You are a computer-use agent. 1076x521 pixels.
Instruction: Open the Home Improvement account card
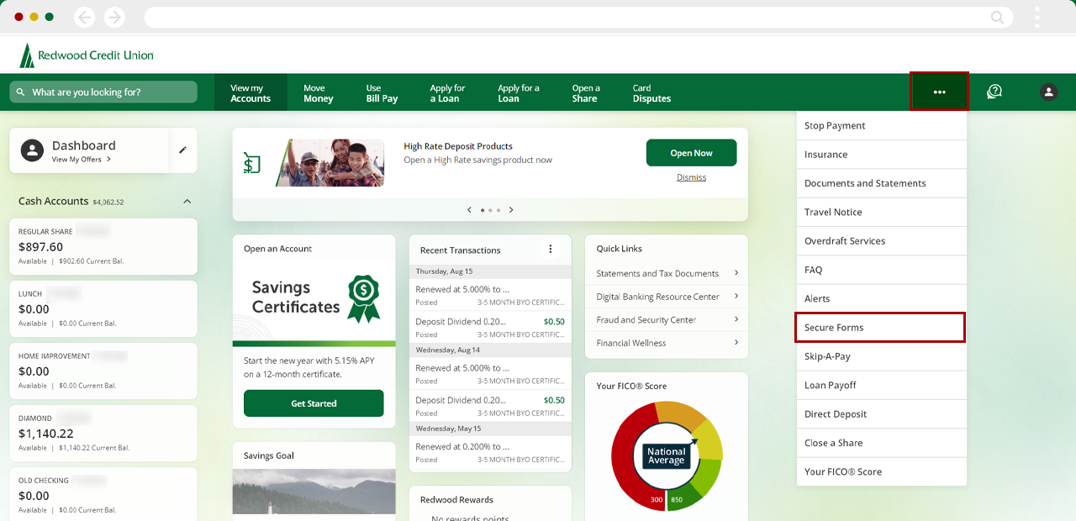[103, 371]
